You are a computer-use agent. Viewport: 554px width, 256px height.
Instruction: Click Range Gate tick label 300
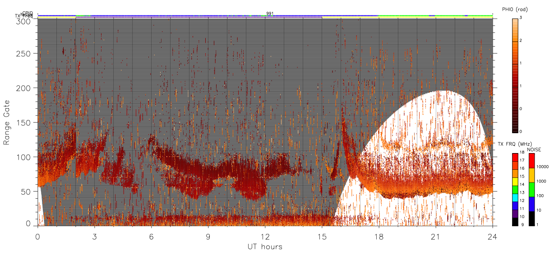[23, 21]
